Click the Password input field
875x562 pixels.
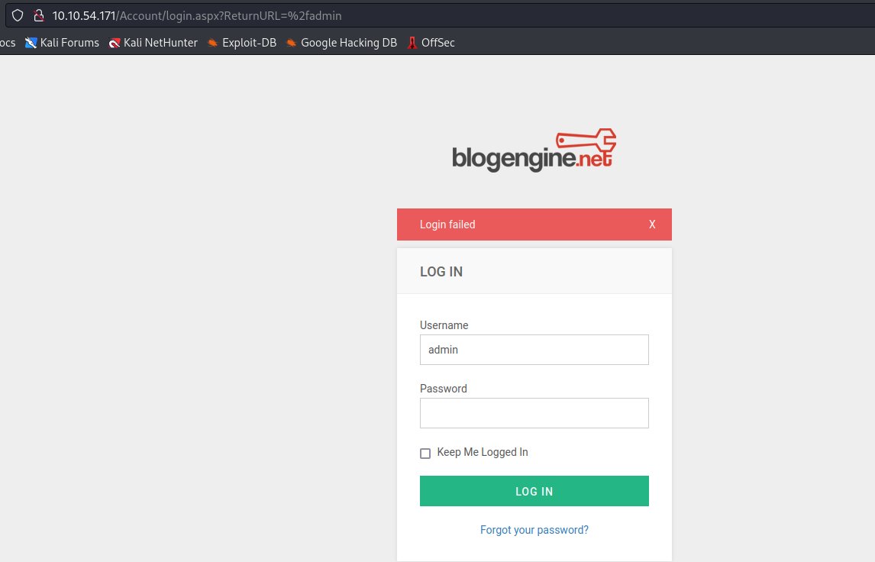[534, 413]
